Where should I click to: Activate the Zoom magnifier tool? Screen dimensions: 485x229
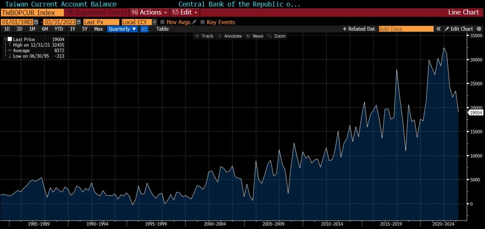point(276,36)
